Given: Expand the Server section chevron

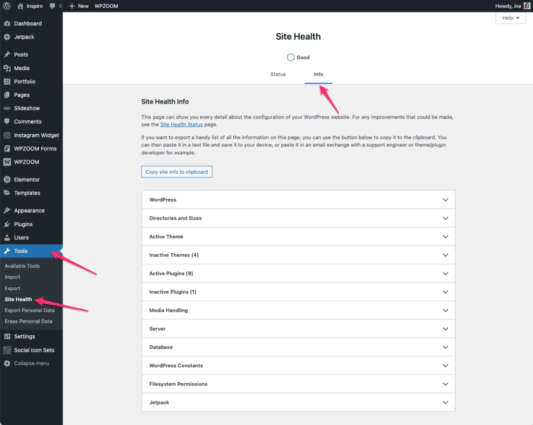Looking at the screenshot, I should tap(445, 329).
